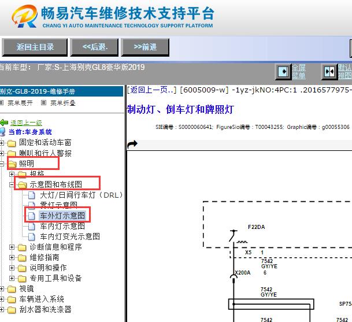352x322 pixels.
Task: Click the 返回主目录 button
Action: (35, 47)
